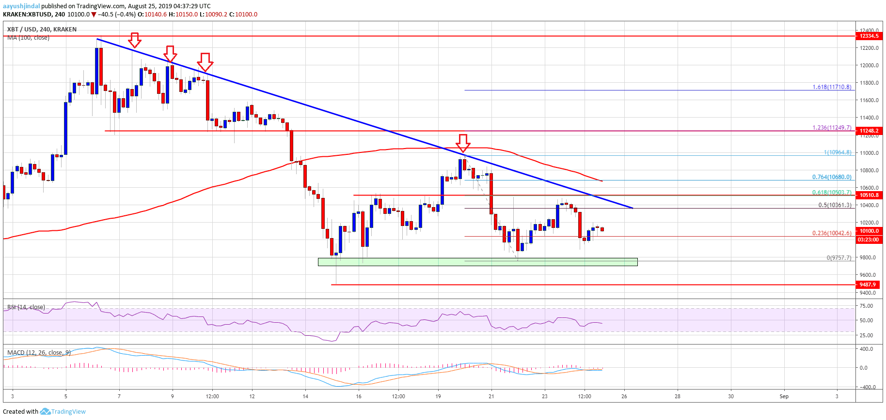Click the 400.0 level on MACD scale

[866, 349]
